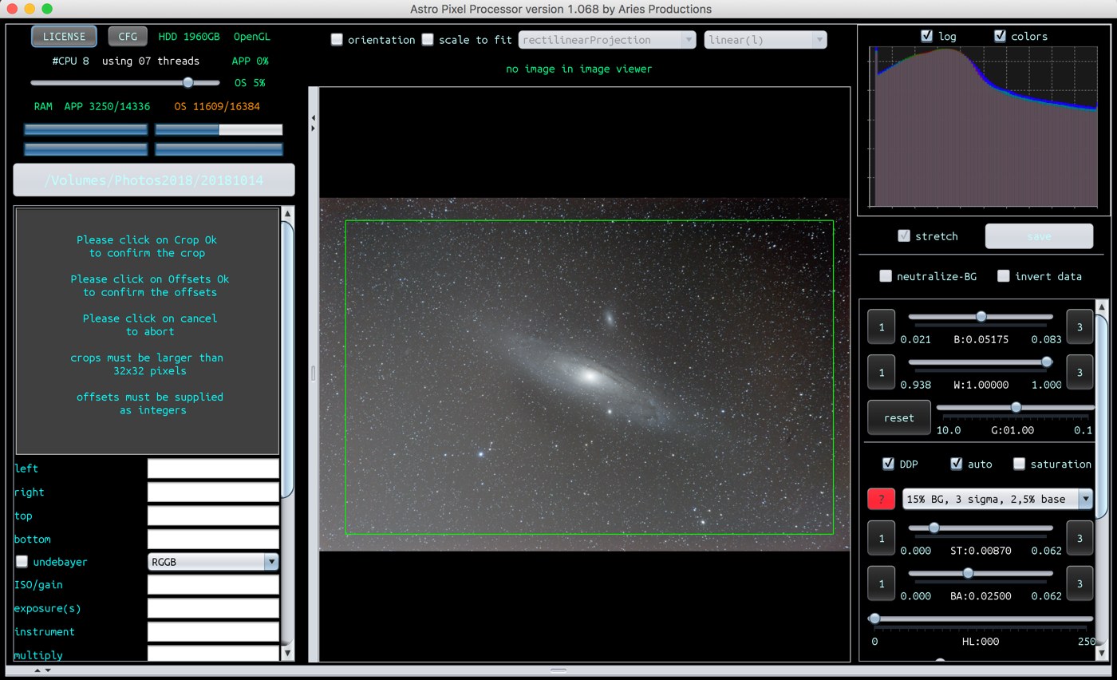Click the ISO/gain input field
Screen dimensions: 1117x680
pos(213,585)
